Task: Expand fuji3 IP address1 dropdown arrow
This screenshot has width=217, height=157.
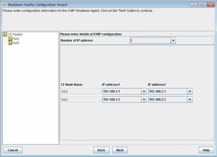Action: pyautogui.click(x=144, y=100)
